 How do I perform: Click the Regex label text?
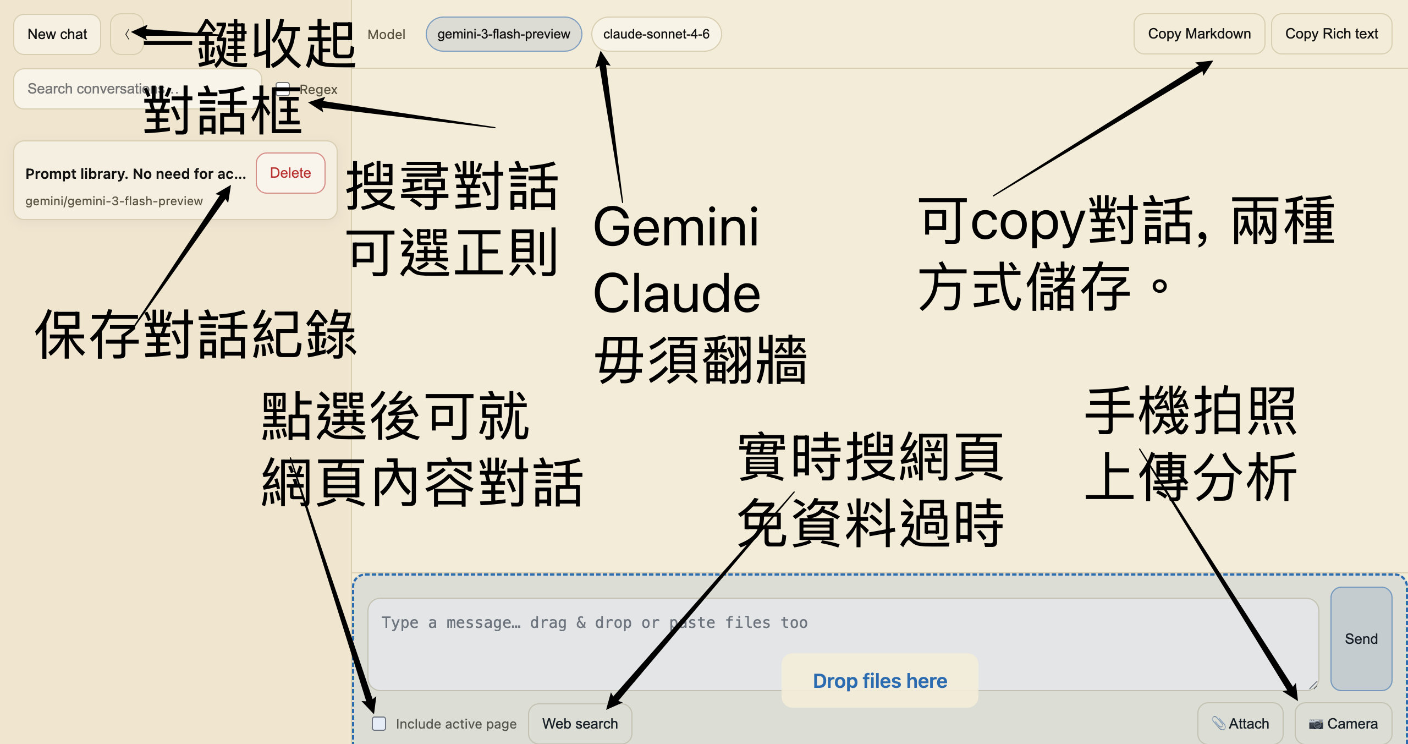click(319, 89)
